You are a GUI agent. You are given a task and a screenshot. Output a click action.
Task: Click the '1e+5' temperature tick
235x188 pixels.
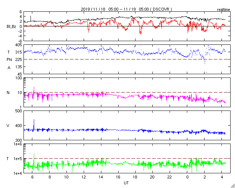18,159
